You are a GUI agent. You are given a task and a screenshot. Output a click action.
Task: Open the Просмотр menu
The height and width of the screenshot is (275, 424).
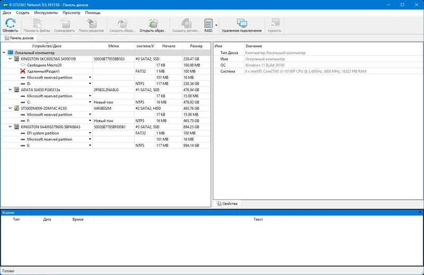[x=72, y=13]
